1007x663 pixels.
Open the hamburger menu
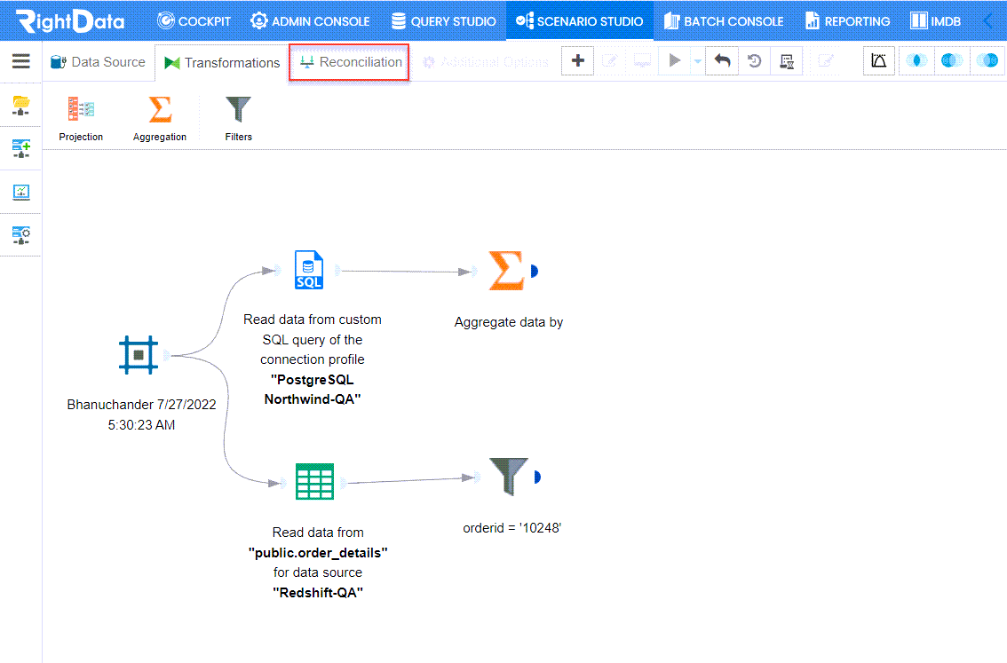point(21,61)
